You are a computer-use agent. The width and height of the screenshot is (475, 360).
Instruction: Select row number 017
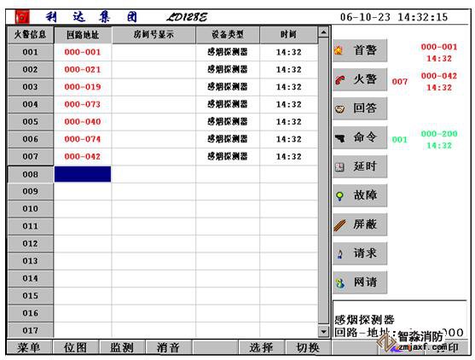(x=31, y=330)
